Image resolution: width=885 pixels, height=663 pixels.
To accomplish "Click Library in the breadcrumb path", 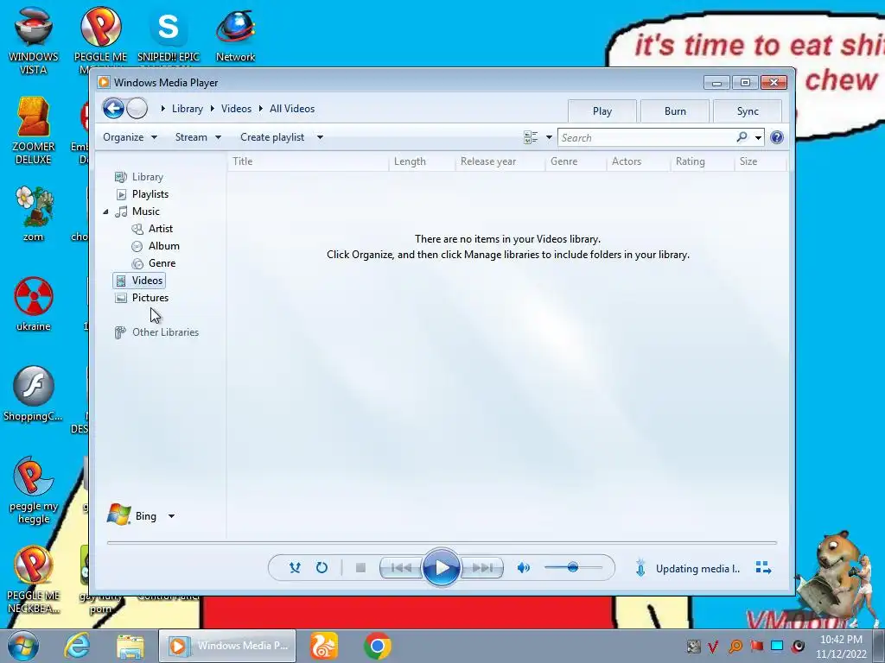I will pyautogui.click(x=188, y=109).
